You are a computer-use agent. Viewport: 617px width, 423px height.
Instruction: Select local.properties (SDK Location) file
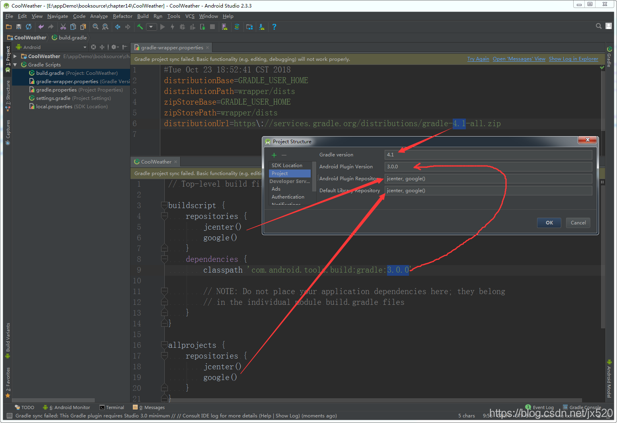68,106
